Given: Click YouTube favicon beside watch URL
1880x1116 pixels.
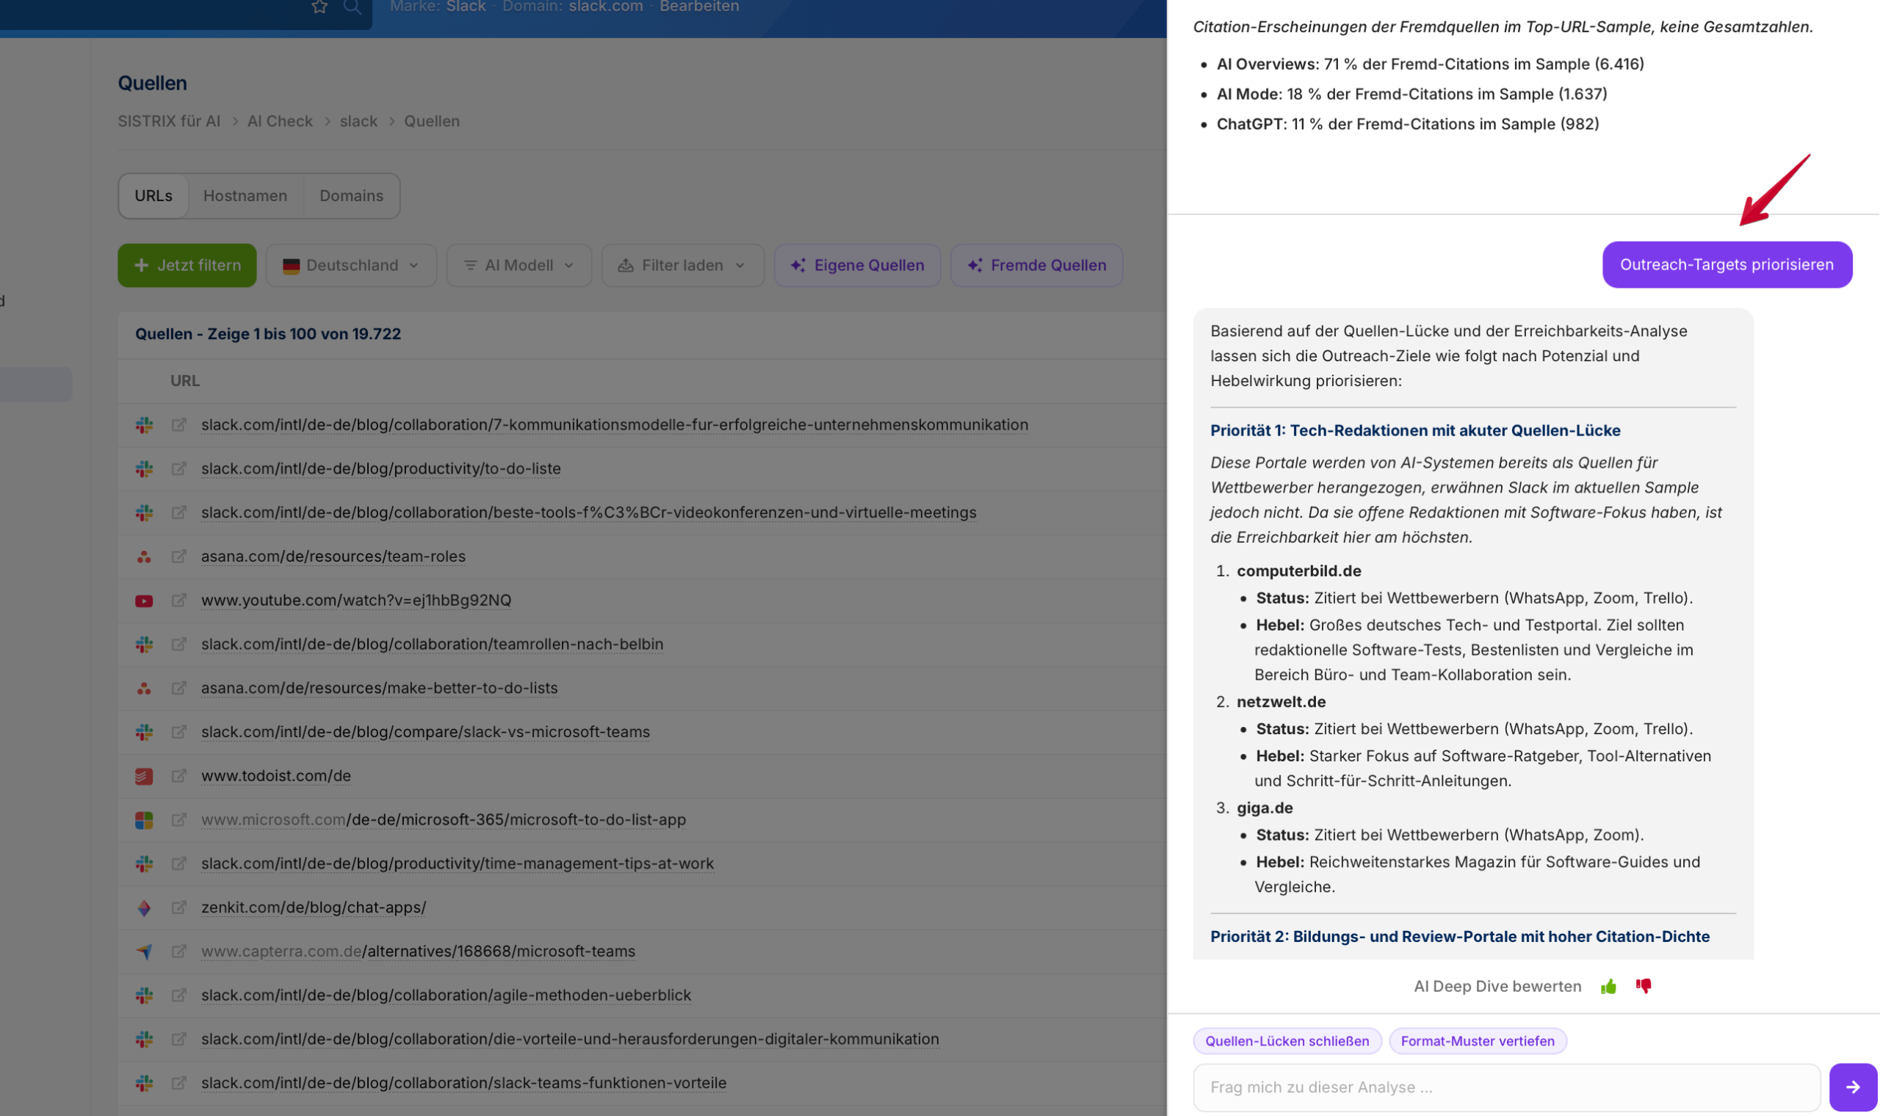Looking at the screenshot, I should point(145,601).
